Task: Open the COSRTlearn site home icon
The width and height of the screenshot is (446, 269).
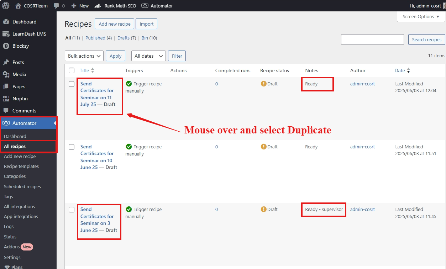Action: (x=18, y=6)
